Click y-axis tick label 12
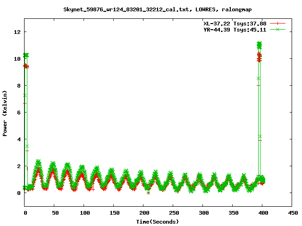Viewport: 302px width, 226px height. [17, 32]
